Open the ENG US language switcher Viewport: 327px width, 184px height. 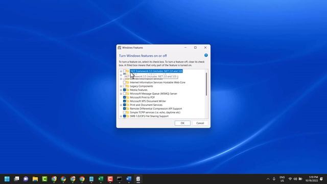pyautogui.click(x=282, y=179)
